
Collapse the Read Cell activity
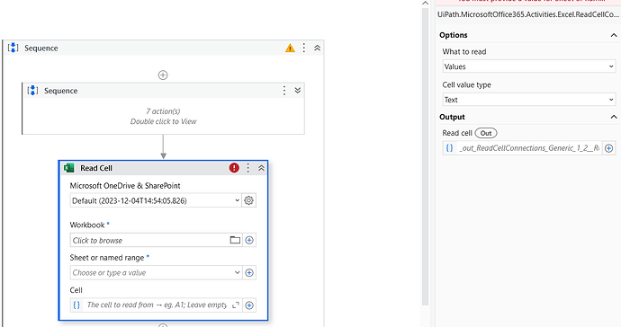click(261, 168)
